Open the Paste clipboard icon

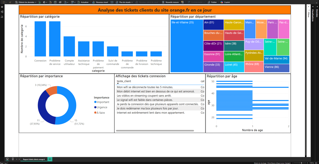coord(4,2)
